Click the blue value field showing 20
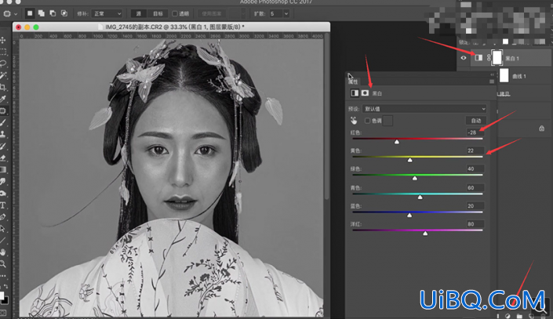 pos(475,206)
